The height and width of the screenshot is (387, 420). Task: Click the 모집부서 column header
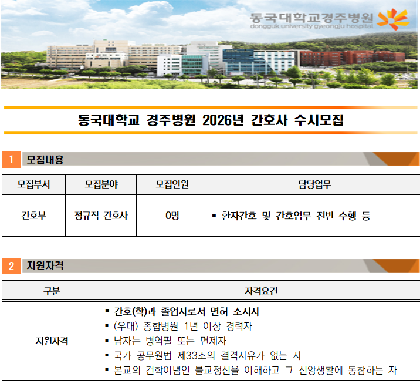(33, 184)
